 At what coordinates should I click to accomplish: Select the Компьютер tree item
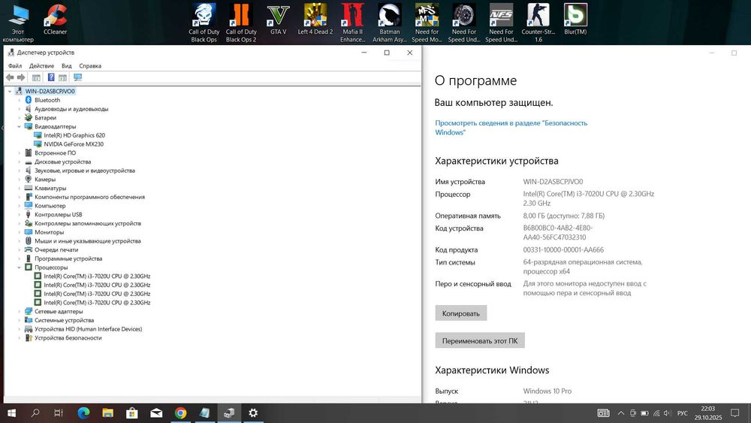point(50,206)
